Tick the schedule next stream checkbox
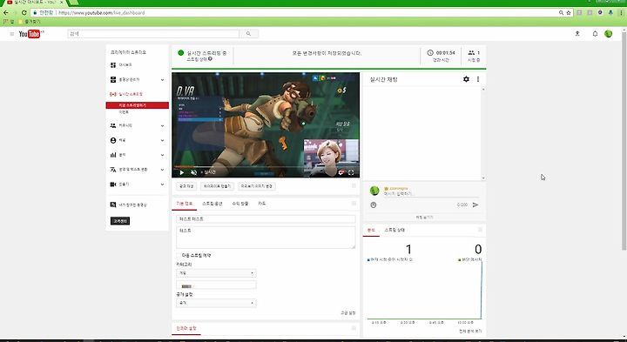The width and height of the screenshot is (627, 342). (x=179, y=255)
